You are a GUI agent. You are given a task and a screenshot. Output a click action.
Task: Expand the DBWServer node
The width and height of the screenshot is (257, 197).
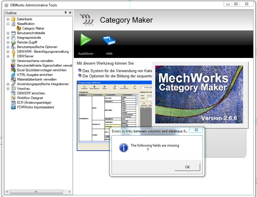8,56
